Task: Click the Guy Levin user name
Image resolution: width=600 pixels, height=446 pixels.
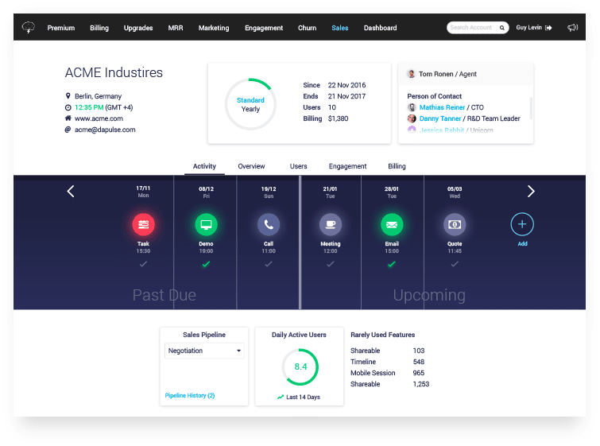Action: [528, 28]
